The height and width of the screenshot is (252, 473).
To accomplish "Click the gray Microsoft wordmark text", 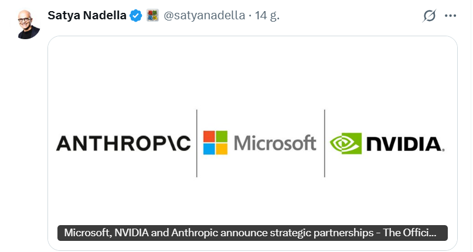I will click(275, 143).
